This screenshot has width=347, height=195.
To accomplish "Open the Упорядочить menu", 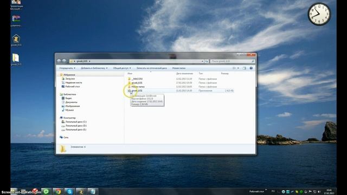I will tap(67, 68).
